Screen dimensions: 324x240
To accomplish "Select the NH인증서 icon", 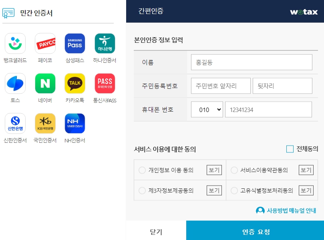I will pos(75,123).
